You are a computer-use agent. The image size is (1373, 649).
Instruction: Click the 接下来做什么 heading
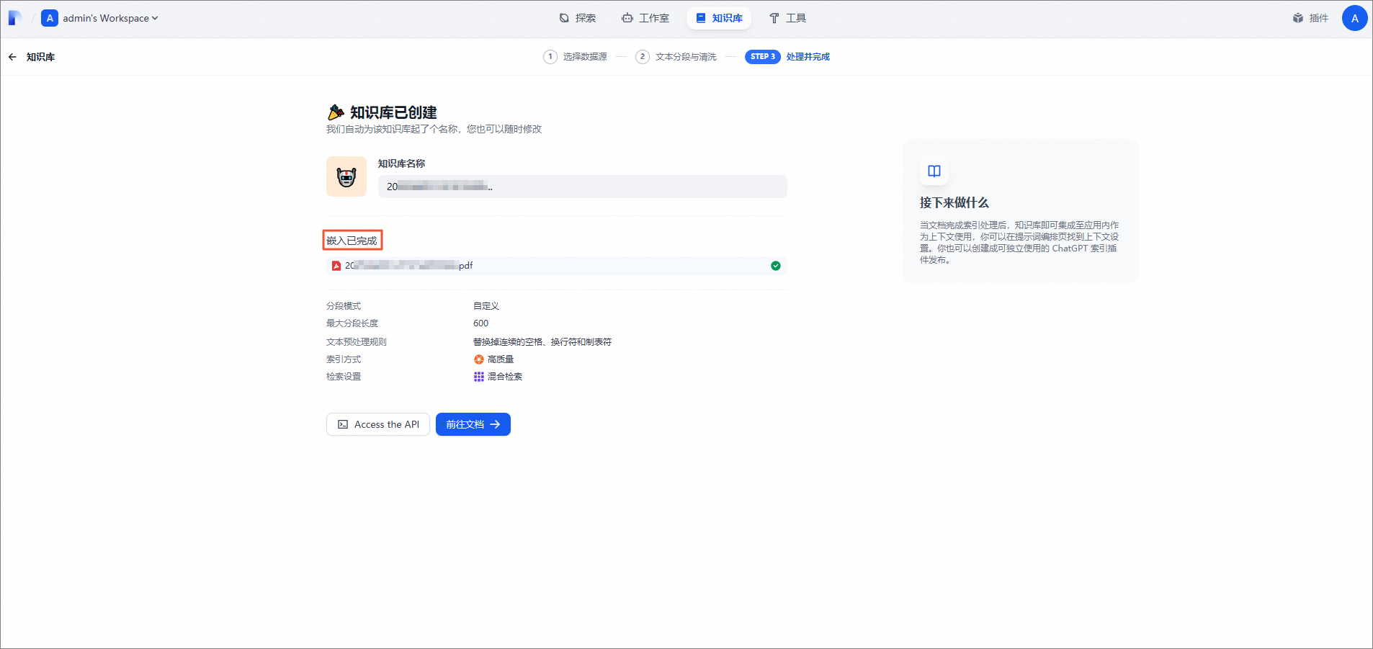point(954,203)
